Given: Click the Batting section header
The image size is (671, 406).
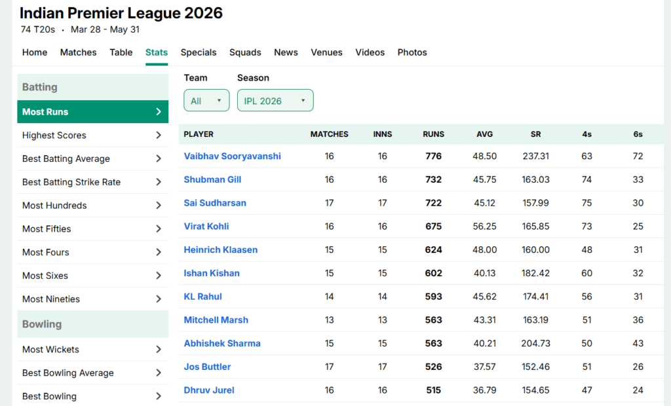Looking at the screenshot, I should tap(93, 87).
